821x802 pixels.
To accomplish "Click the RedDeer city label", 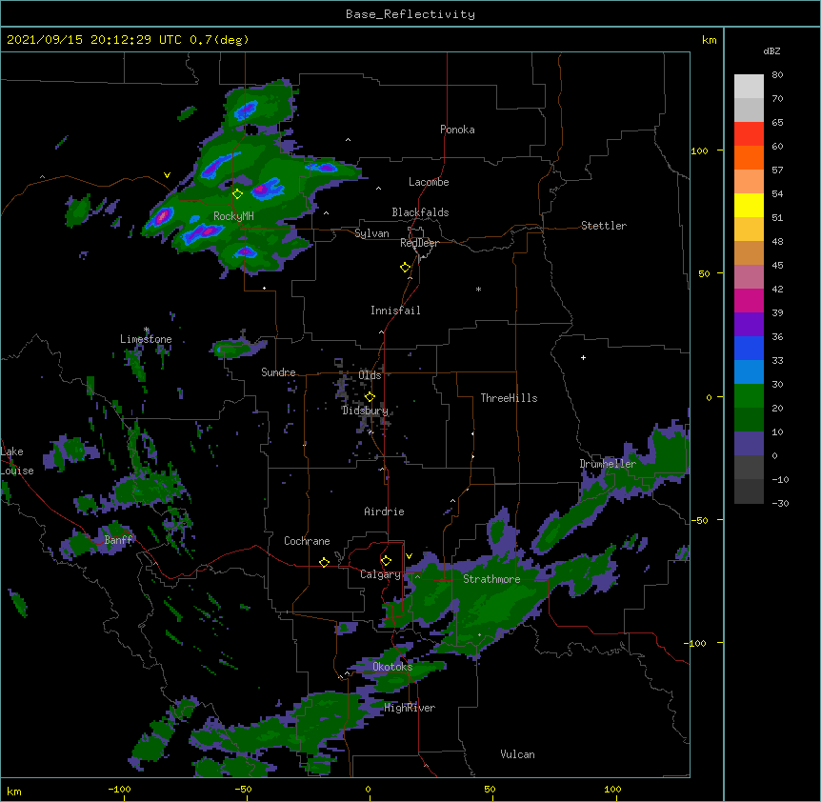I will point(419,243).
